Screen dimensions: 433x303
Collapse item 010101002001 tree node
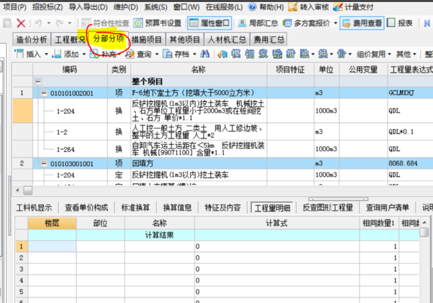point(45,93)
